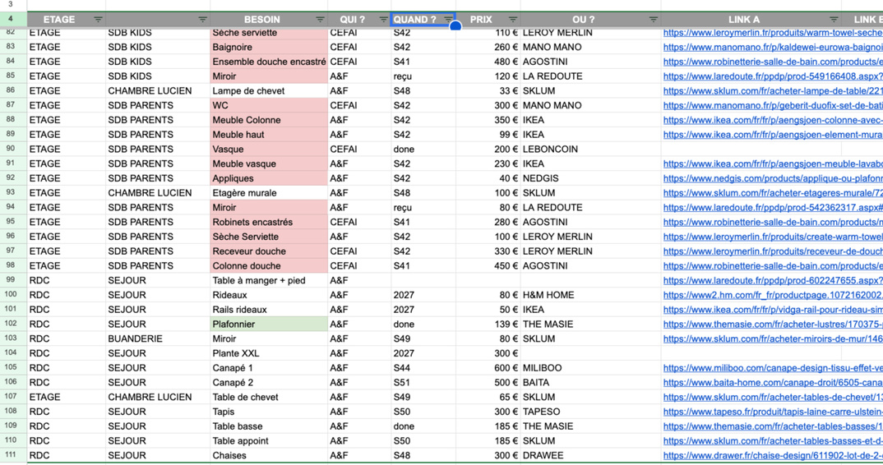Select row 90 header
883x465 pixels.
(13, 150)
